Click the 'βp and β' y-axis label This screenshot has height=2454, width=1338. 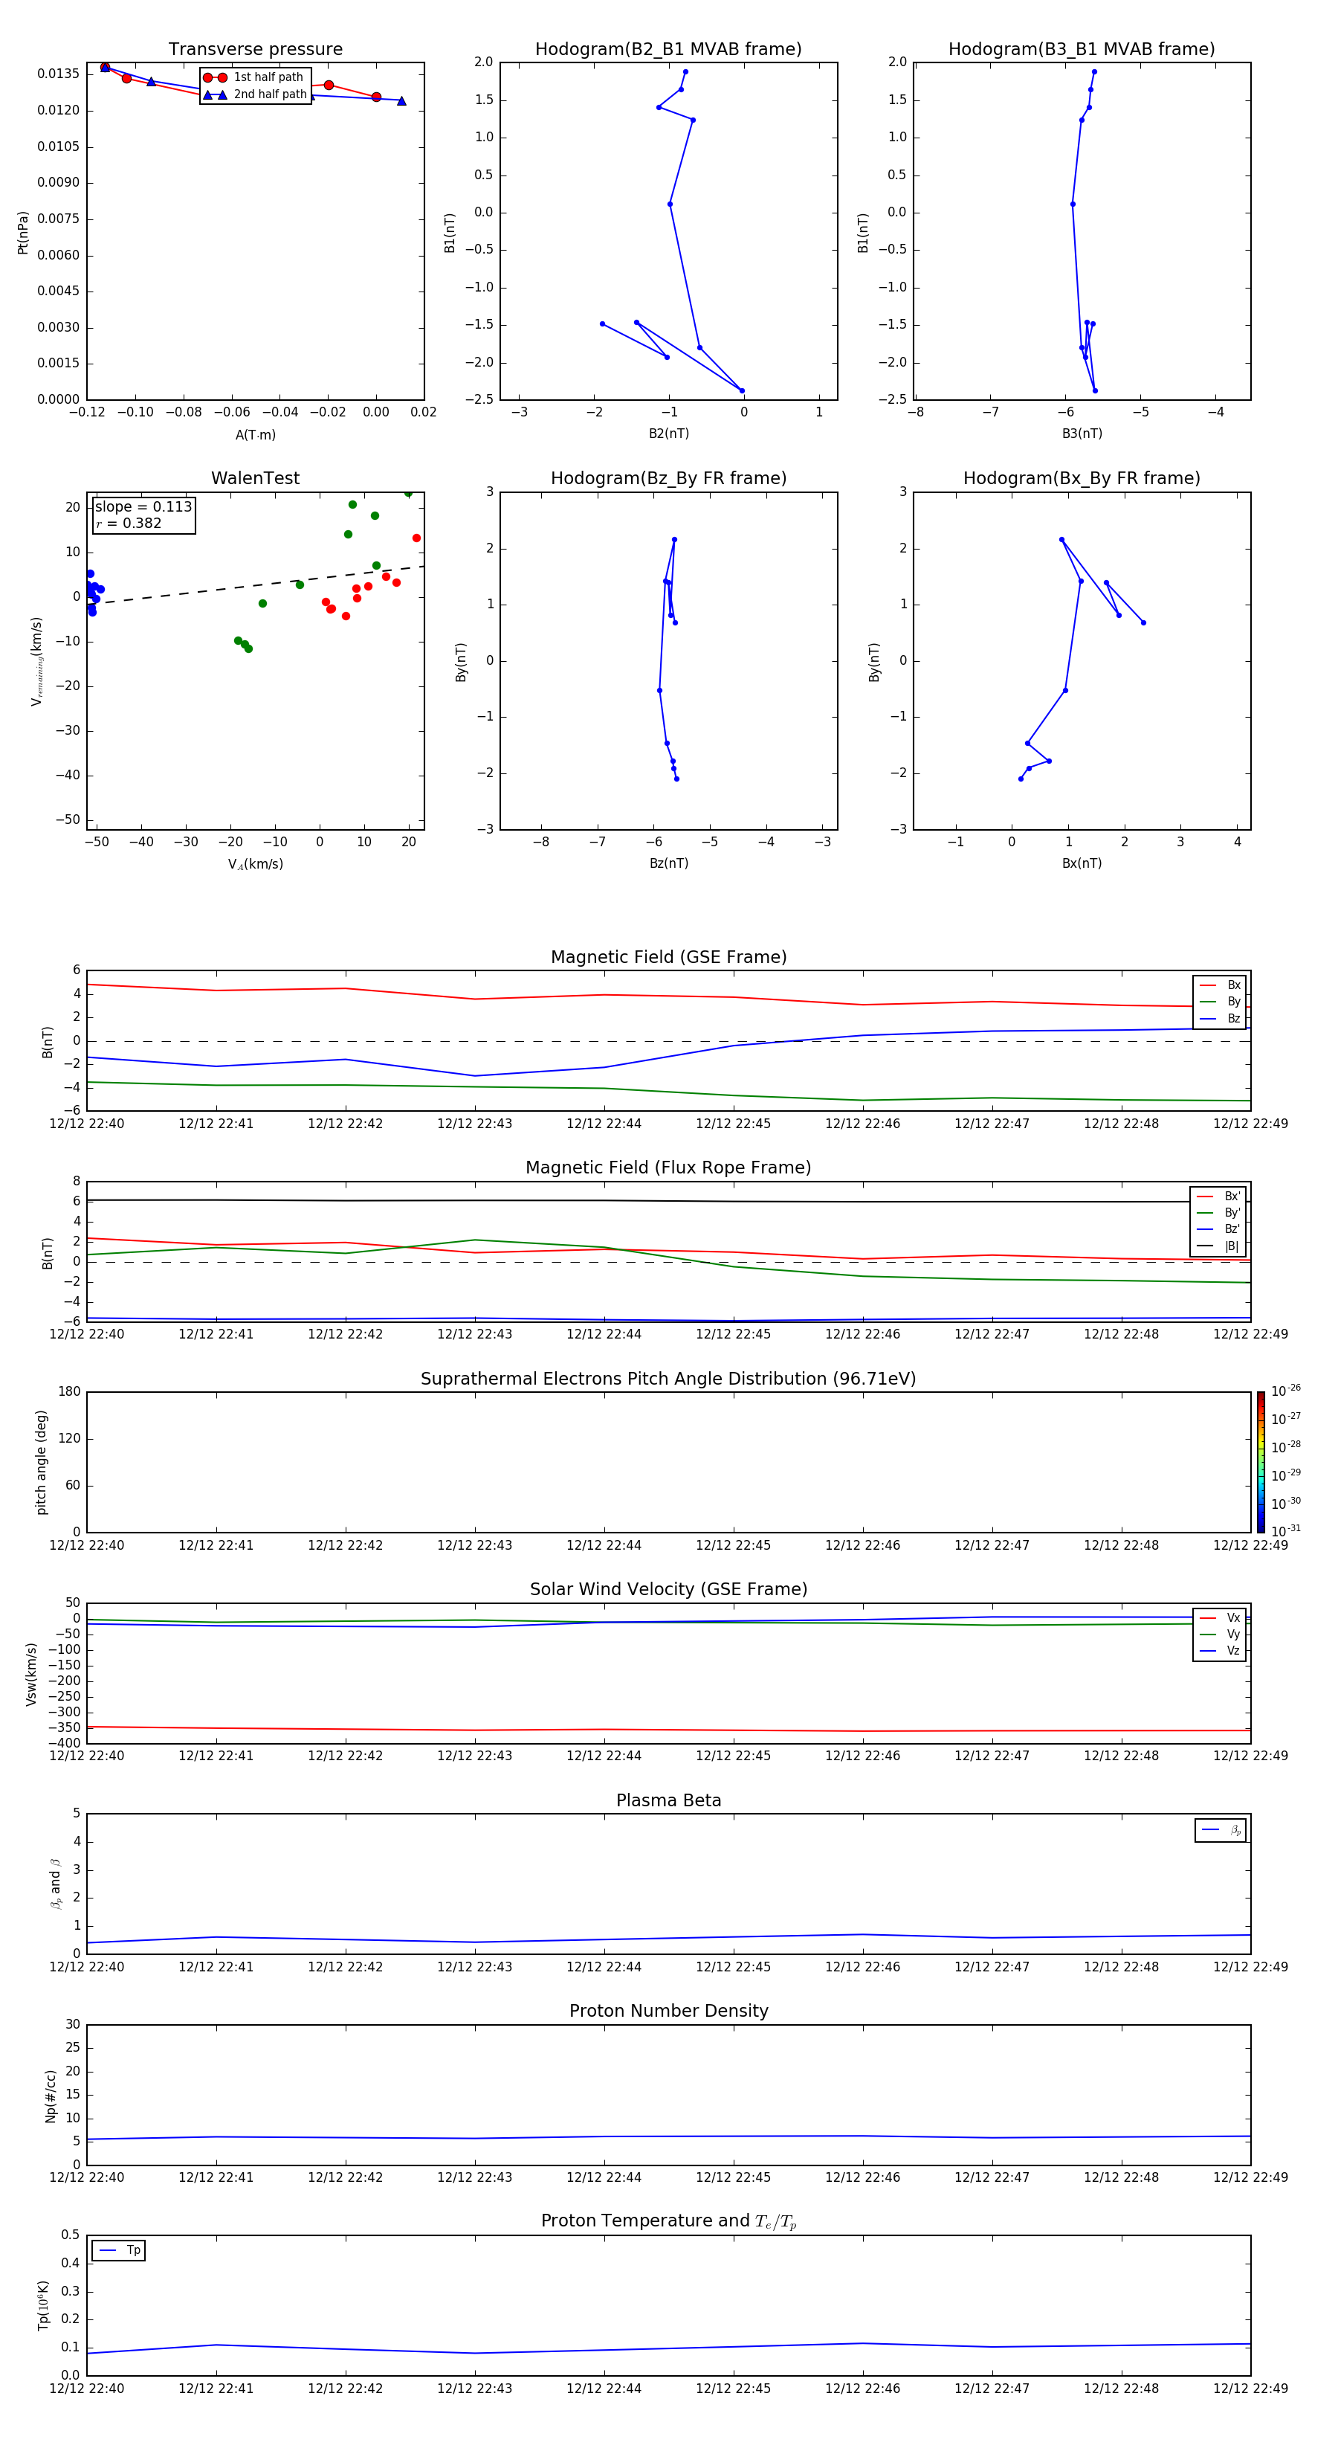click(55, 1884)
